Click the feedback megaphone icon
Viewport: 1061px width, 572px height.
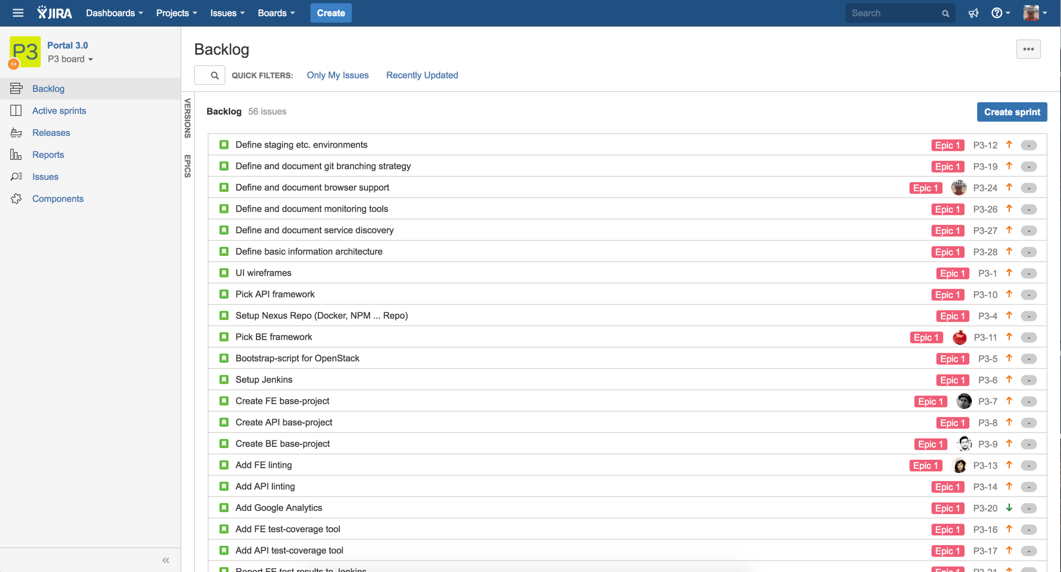pos(973,13)
